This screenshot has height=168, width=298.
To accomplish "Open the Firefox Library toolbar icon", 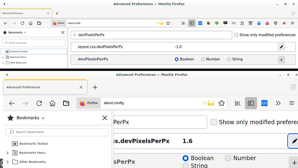I will click(x=183, y=23).
